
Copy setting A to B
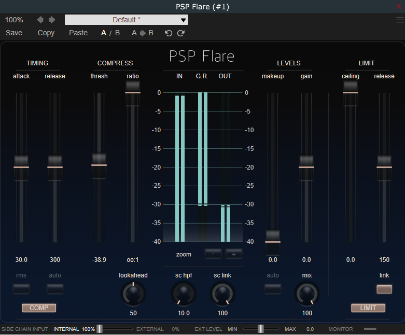coord(142,33)
